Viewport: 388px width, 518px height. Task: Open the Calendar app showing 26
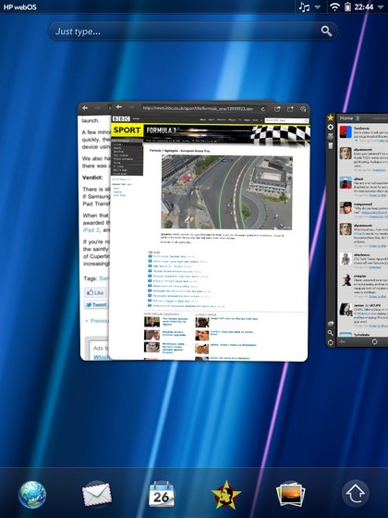pos(162,494)
